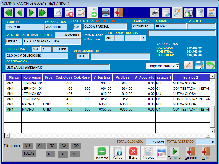
Task: Click the clipboard with pencil icon
Action: coord(177,13)
